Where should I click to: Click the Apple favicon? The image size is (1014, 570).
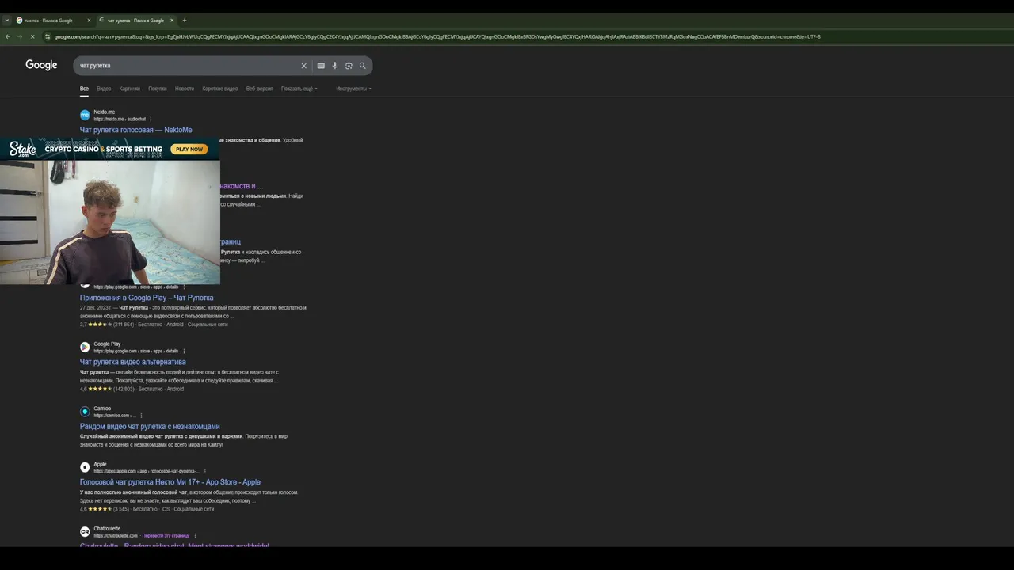(85, 467)
